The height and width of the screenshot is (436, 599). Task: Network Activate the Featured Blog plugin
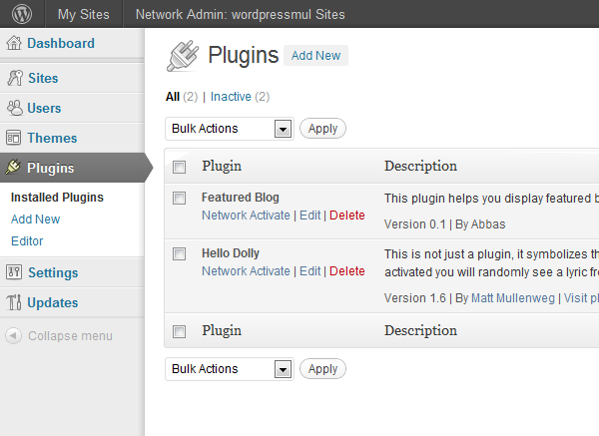[246, 216]
